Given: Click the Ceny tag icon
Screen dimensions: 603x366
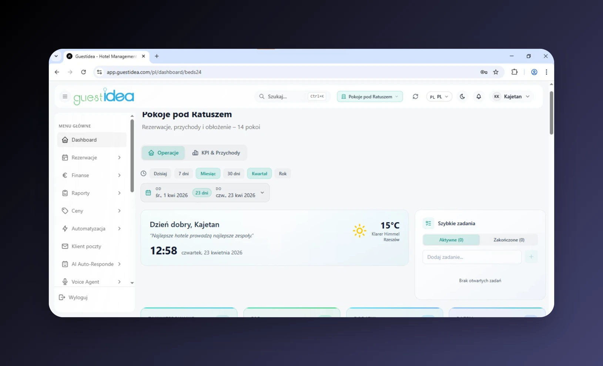Looking at the screenshot, I should pyautogui.click(x=65, y=211).
